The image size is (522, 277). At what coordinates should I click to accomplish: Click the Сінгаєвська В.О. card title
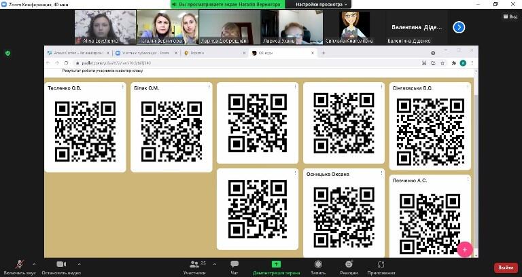tap(413, 88)
